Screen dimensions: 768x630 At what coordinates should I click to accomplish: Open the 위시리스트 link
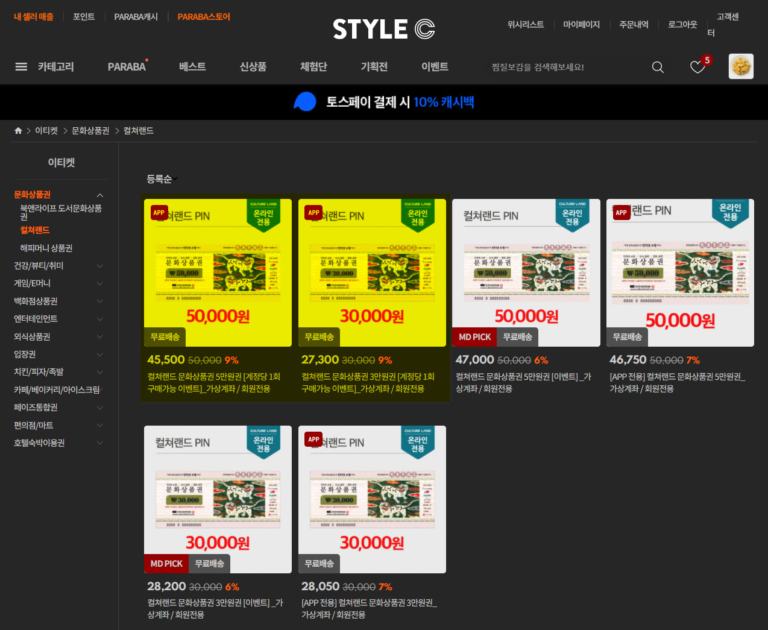[526, 25]
